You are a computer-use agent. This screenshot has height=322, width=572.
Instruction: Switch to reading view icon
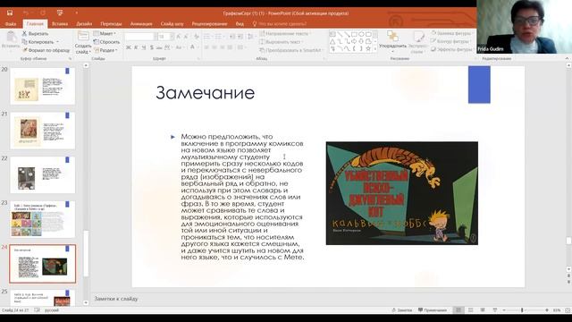click(483, 310)
